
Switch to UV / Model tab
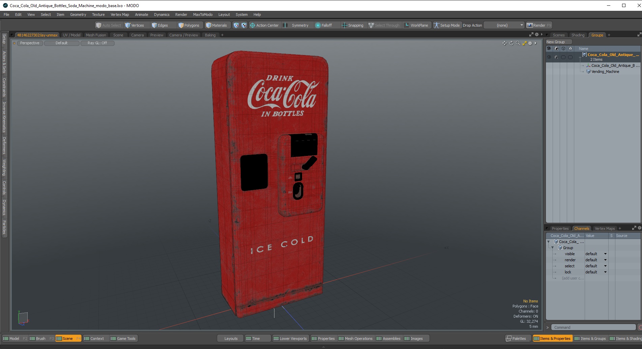click(x=71, y=35)
